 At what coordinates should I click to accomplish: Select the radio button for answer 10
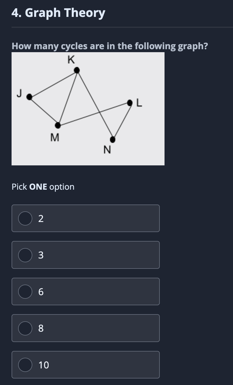[25, 365]
